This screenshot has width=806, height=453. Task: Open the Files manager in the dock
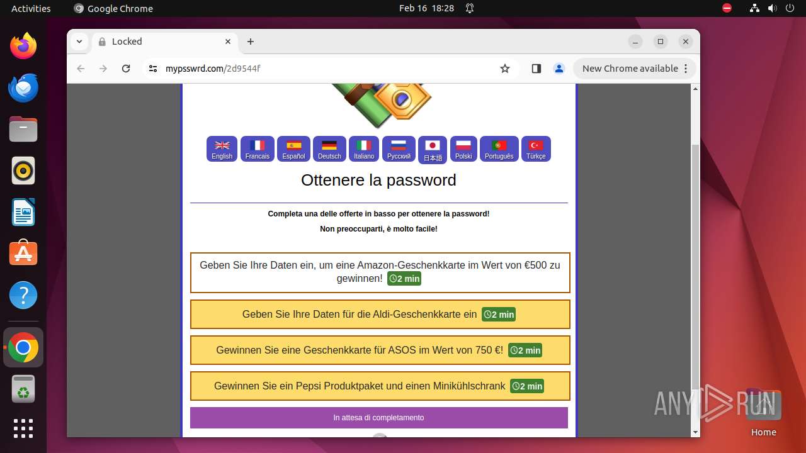pyautogui.click(x=23, y=129)
